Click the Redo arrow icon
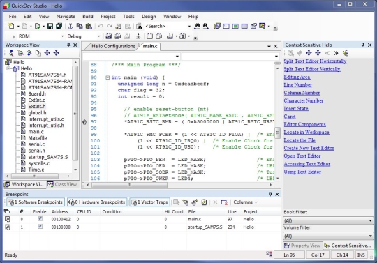 point(110,26)
